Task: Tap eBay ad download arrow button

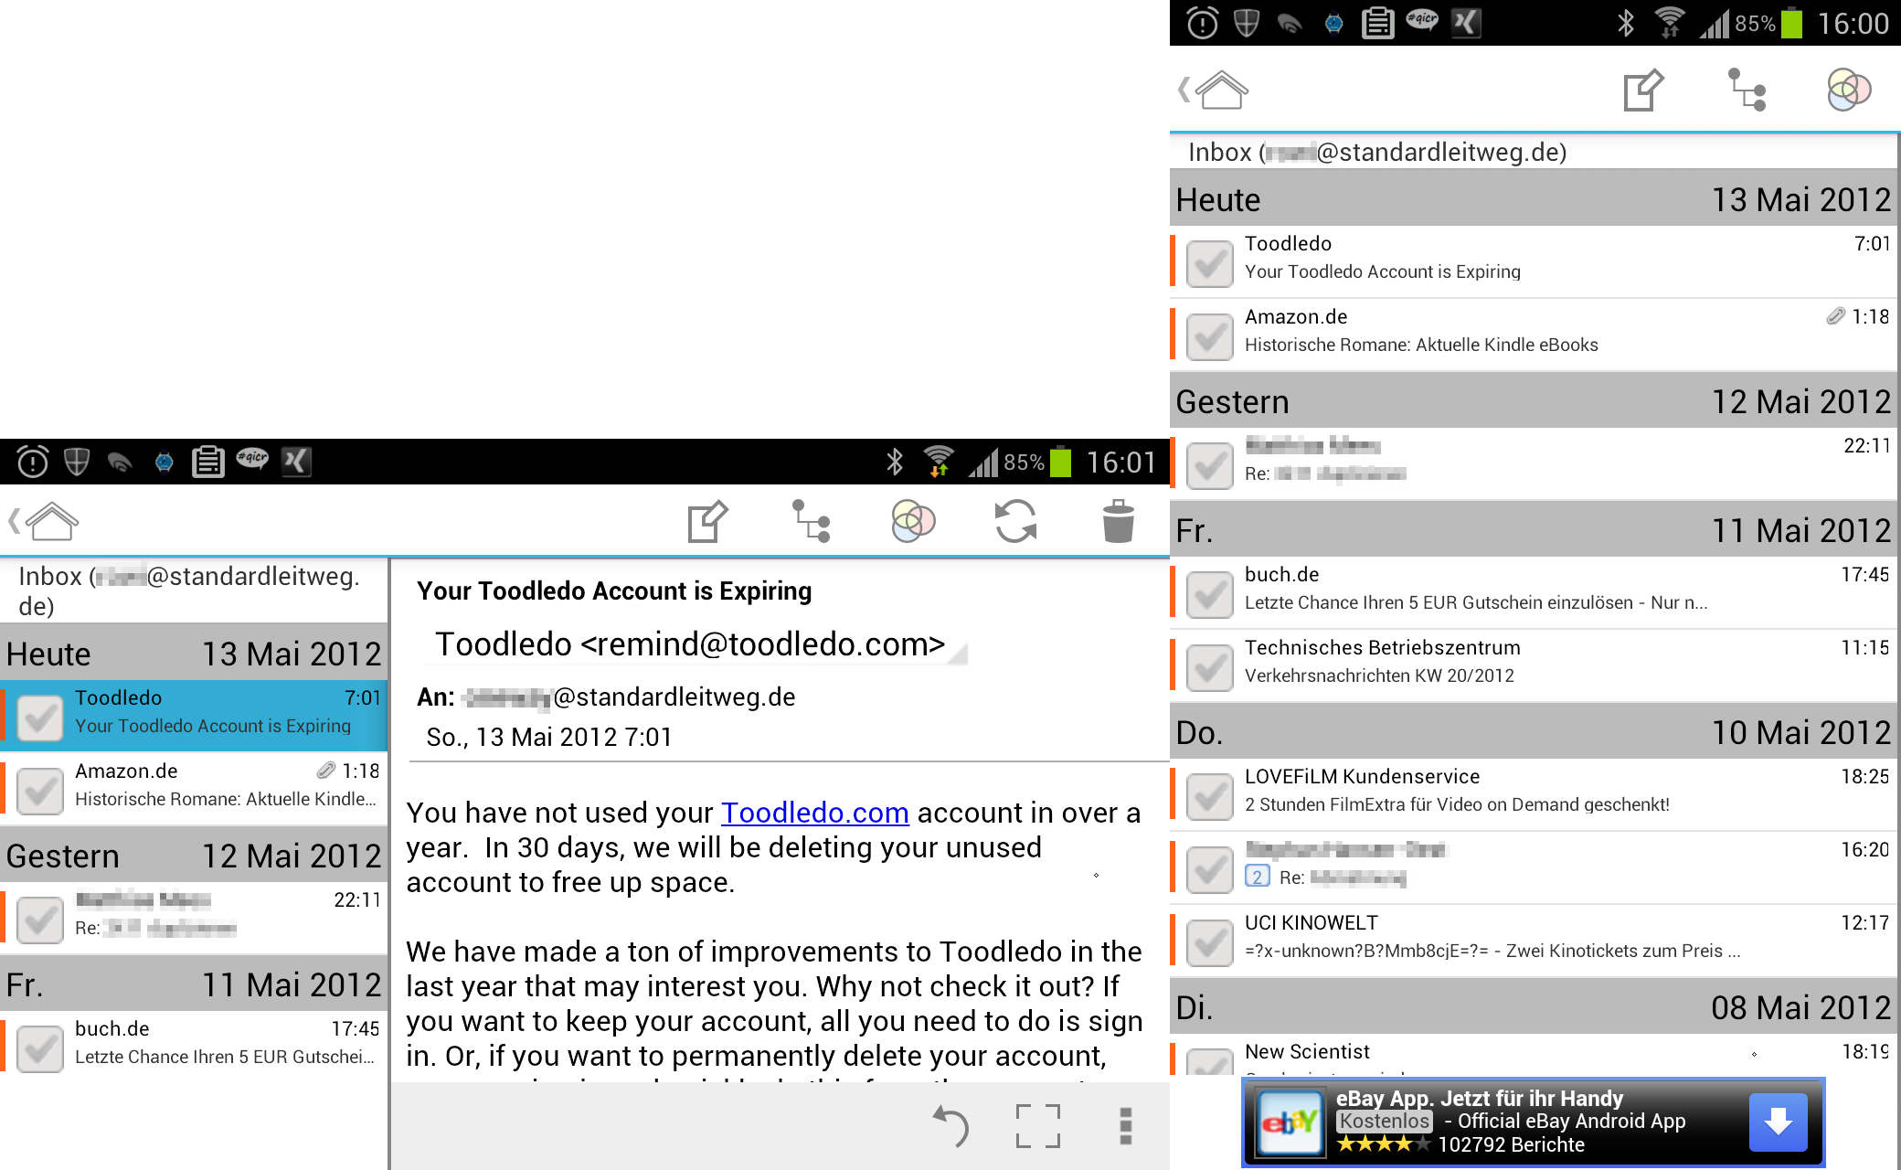Action: 1779,1122
